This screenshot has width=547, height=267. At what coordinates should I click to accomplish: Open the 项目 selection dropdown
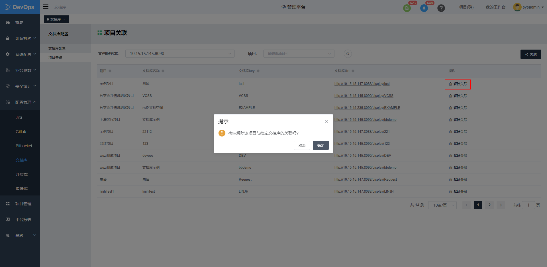click(299, 54)
